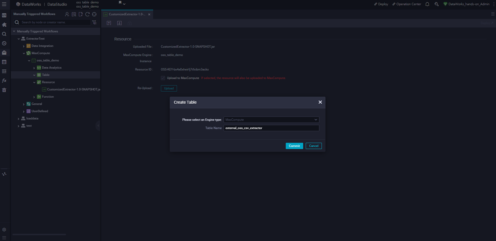Open the puzzle-piece components sidebar icon

click(x=4, y=25)
